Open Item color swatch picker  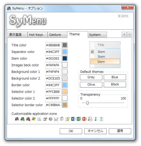tap(65, 58)
